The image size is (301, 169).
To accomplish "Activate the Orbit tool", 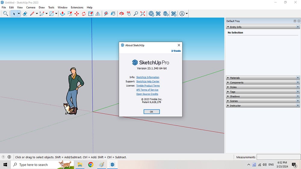I will tap(122, 14).
